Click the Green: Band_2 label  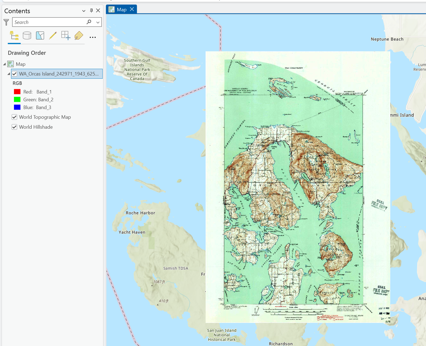pos(38,99)
